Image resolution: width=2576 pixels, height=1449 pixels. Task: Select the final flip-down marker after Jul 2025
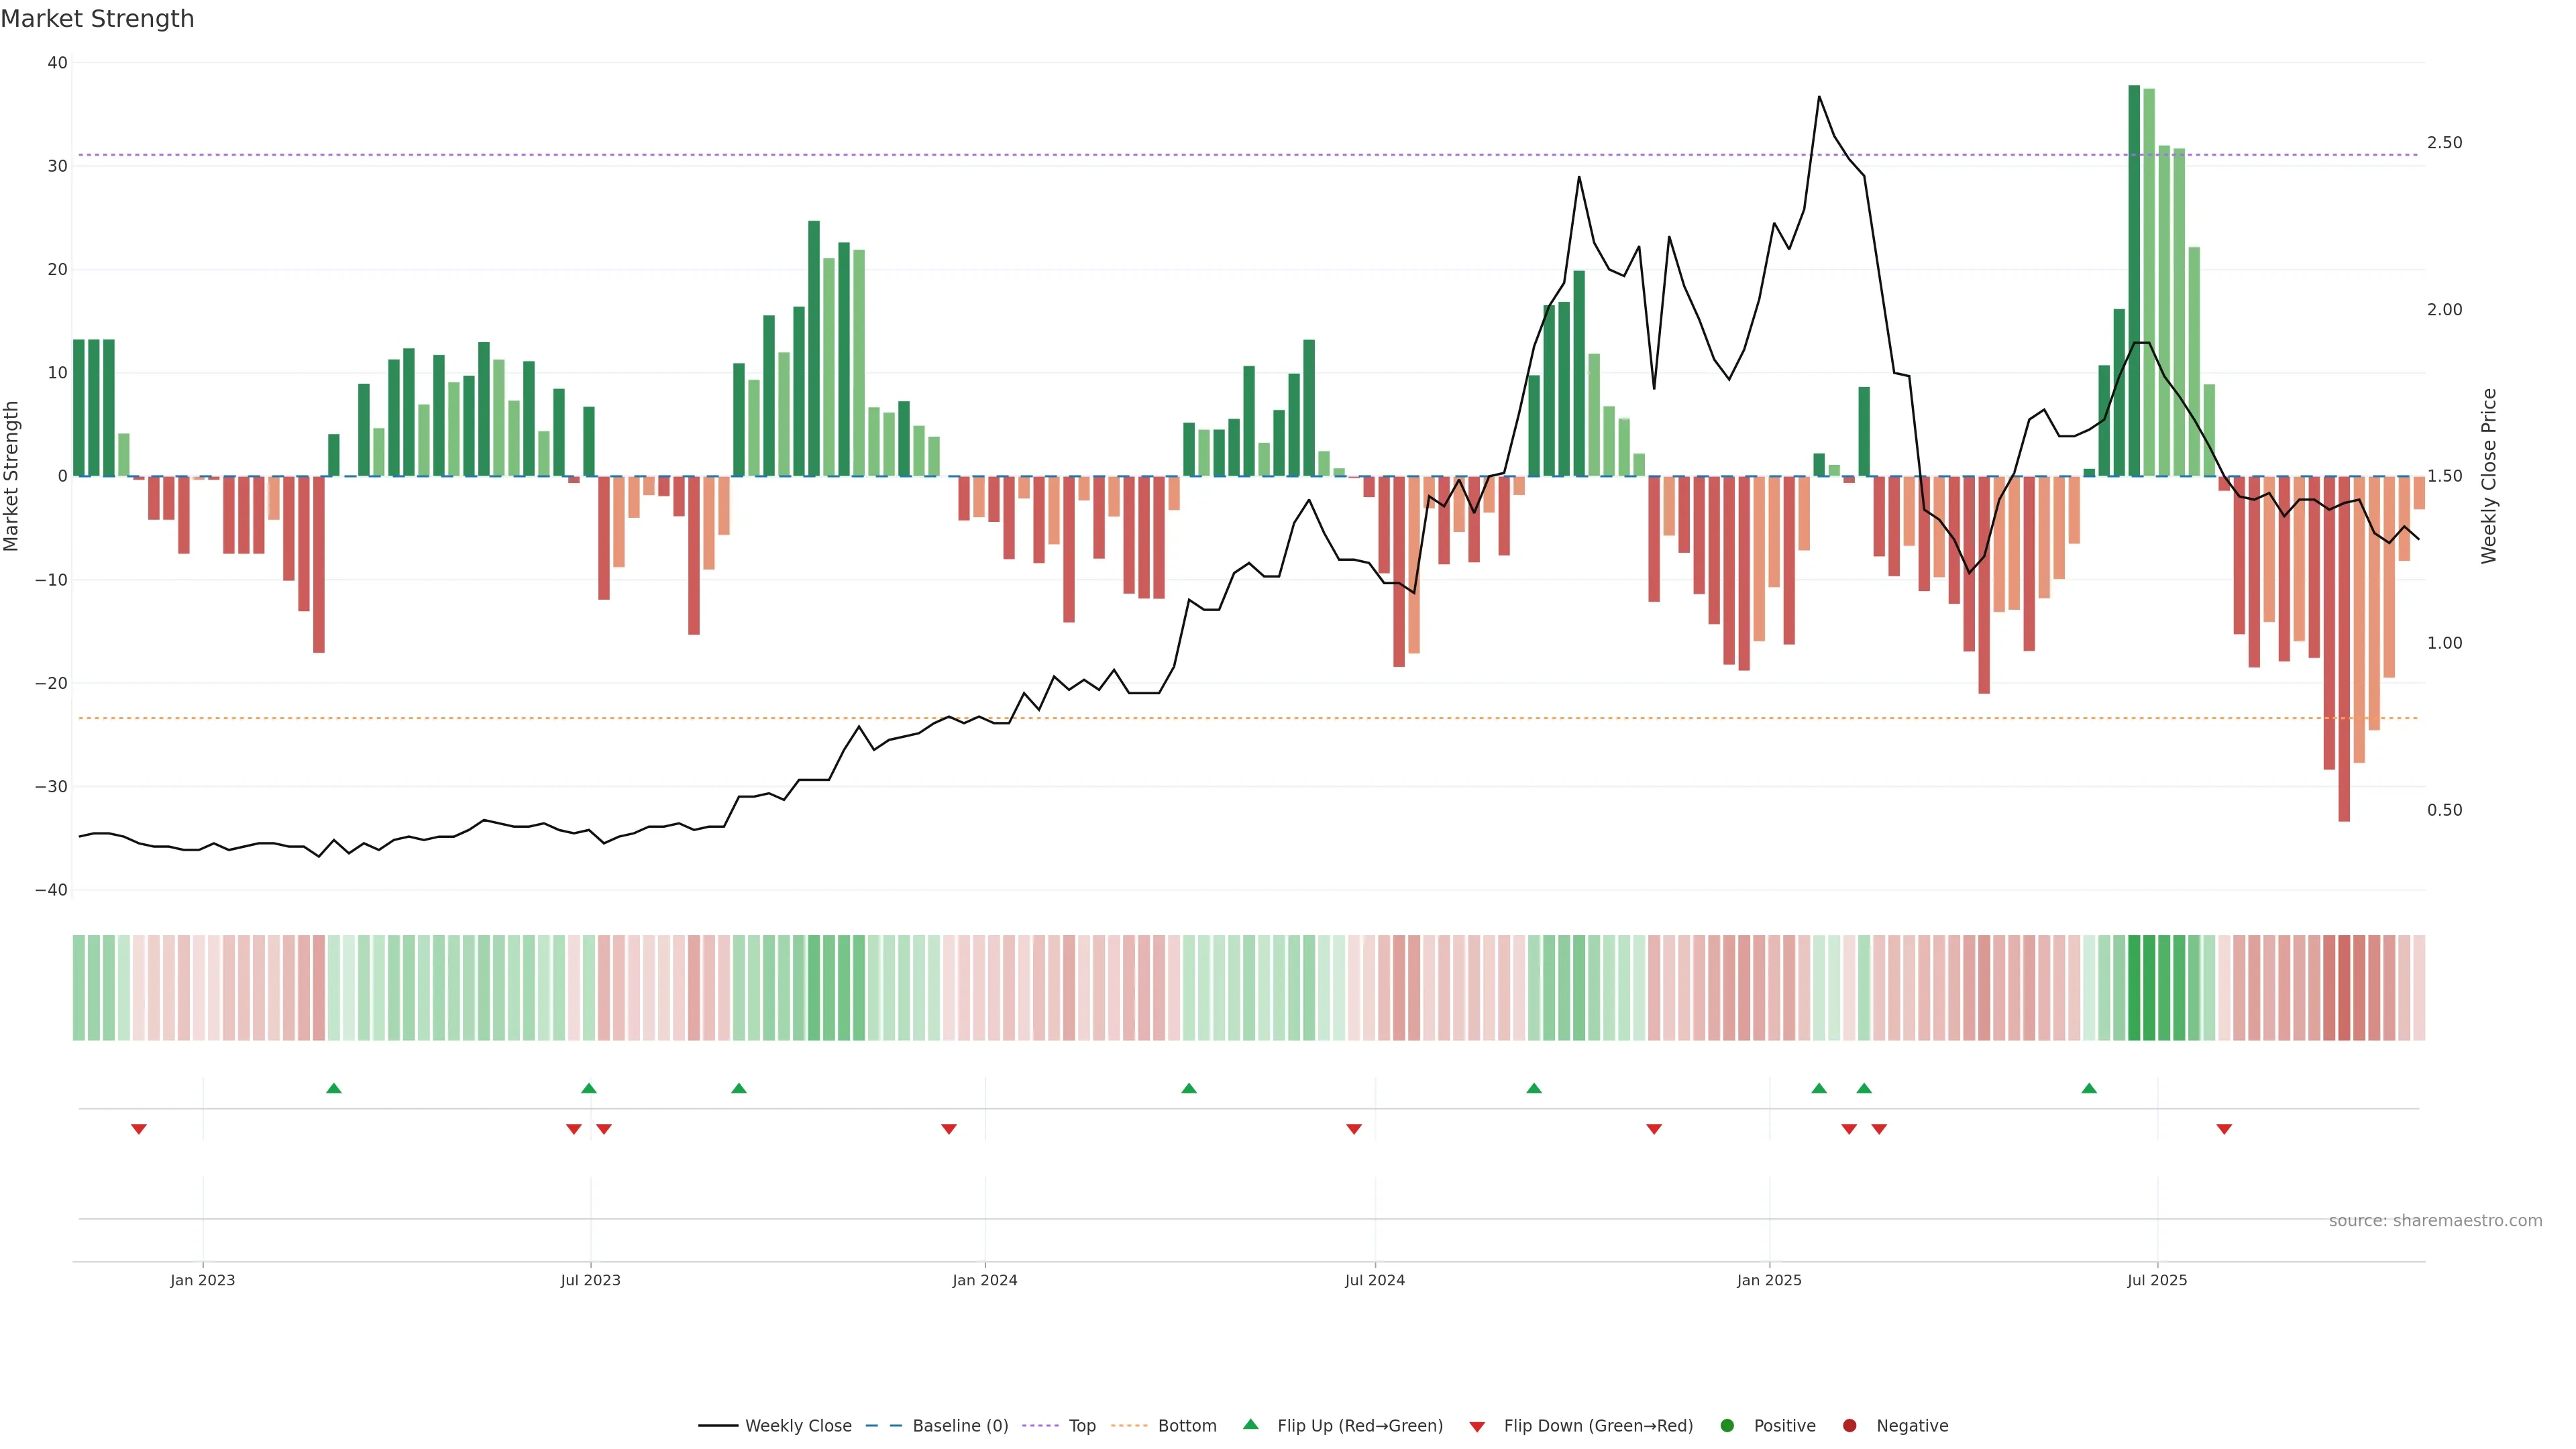pyautogui.click(x=2224, y=1129)
